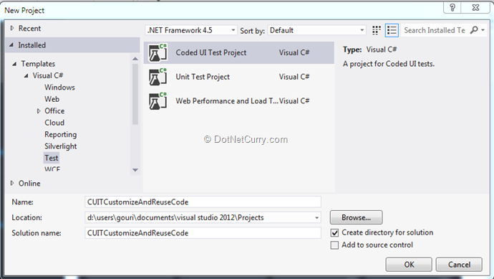Click the Unit Test Project flask icon
The height and width of the screenshot is (279, 494).
click(x=158, y=77)
